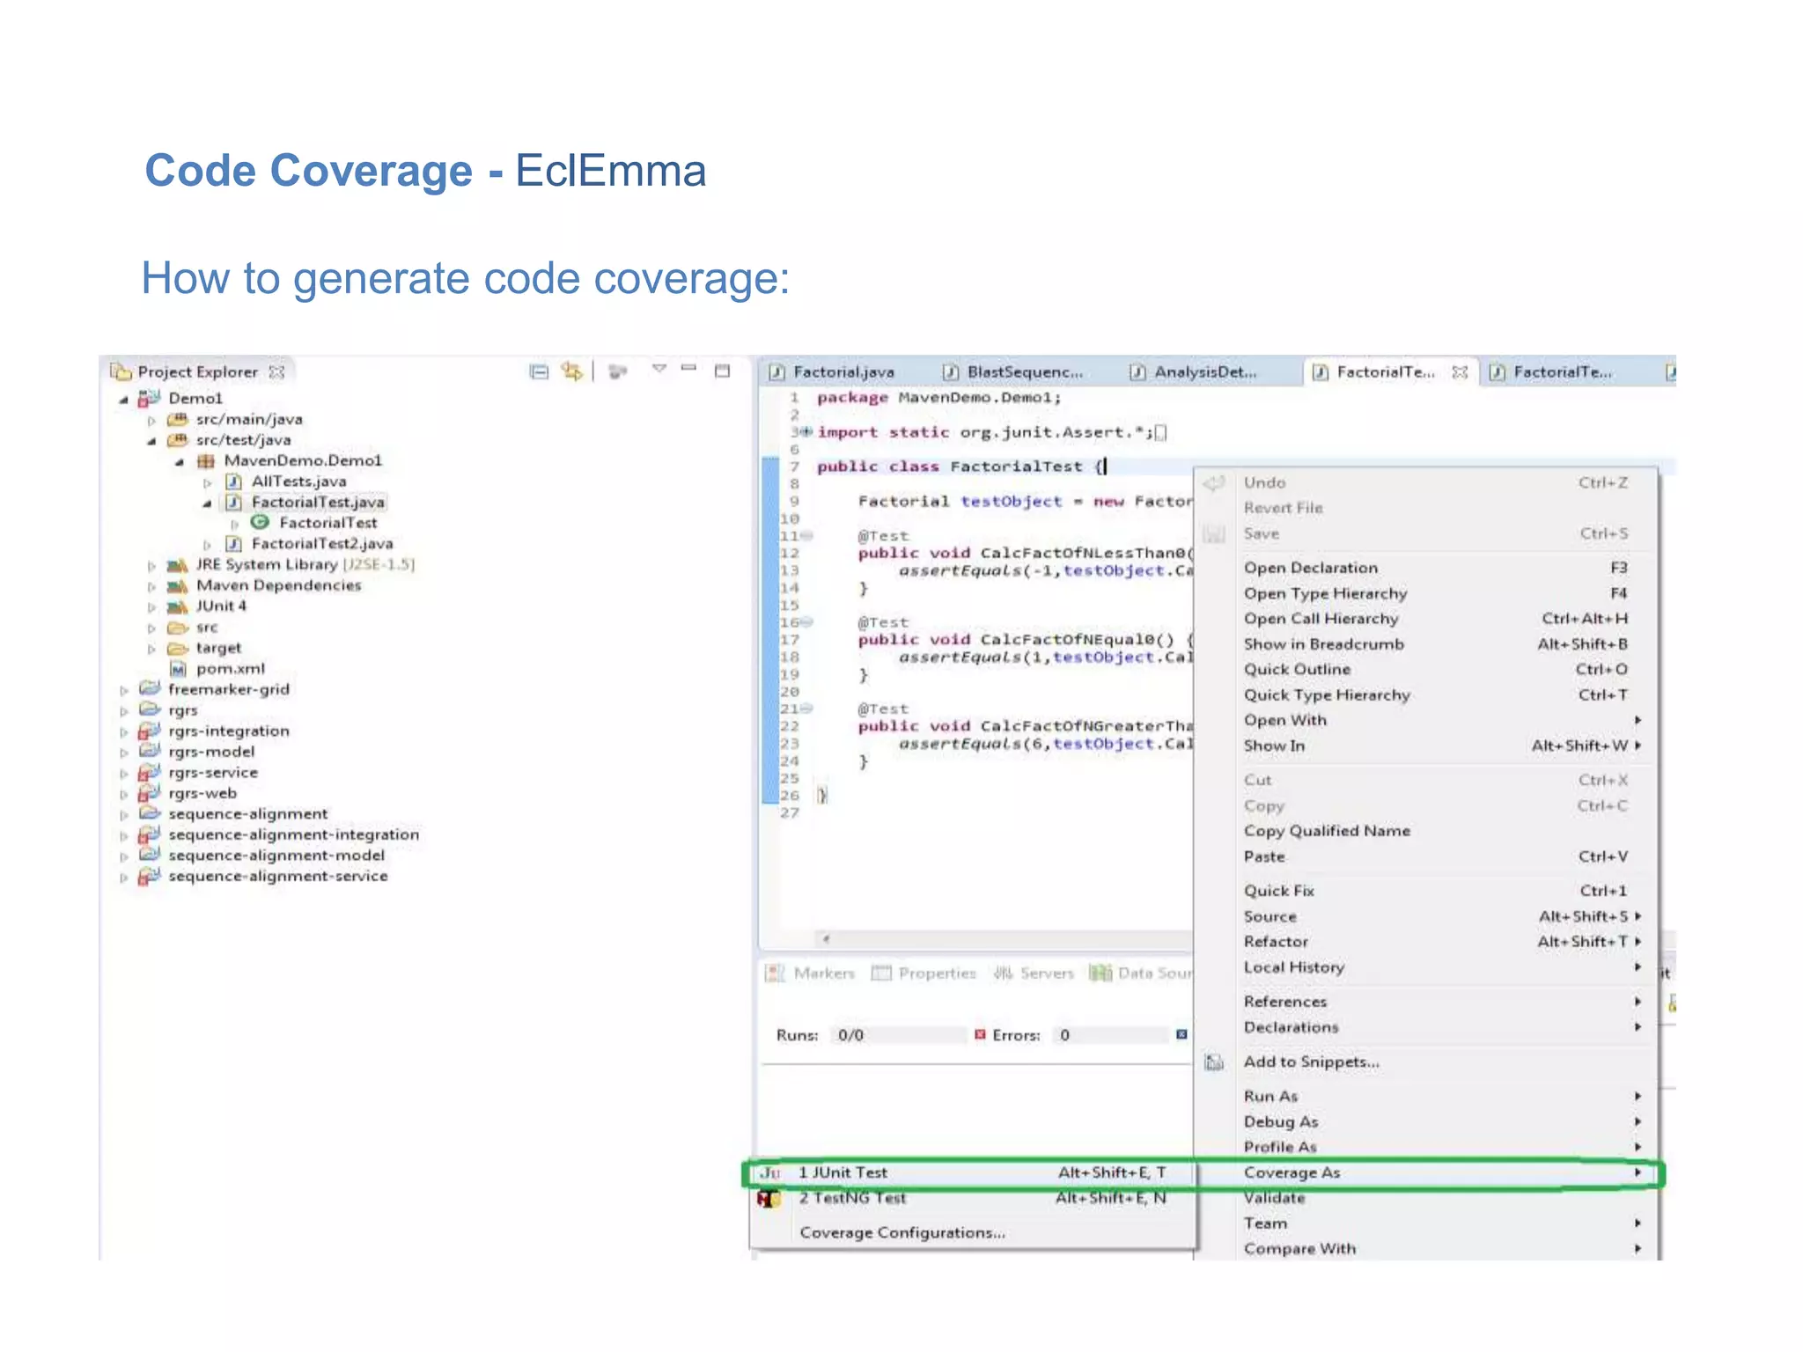This screenshot has width=1803, height=1352.
Task: Select rgrs-model project icon
Action: (150, 752)
